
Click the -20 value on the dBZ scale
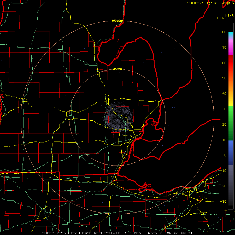tap(223, 186)
